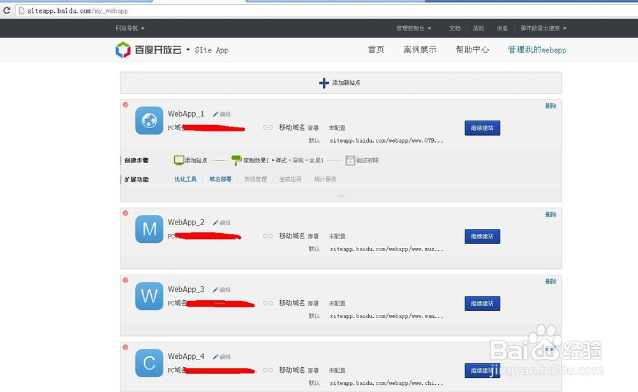Delete WebApp_2 with its 删除 link
The height and width of the screenshot is (392, 638).
click(x=551, y=214)
